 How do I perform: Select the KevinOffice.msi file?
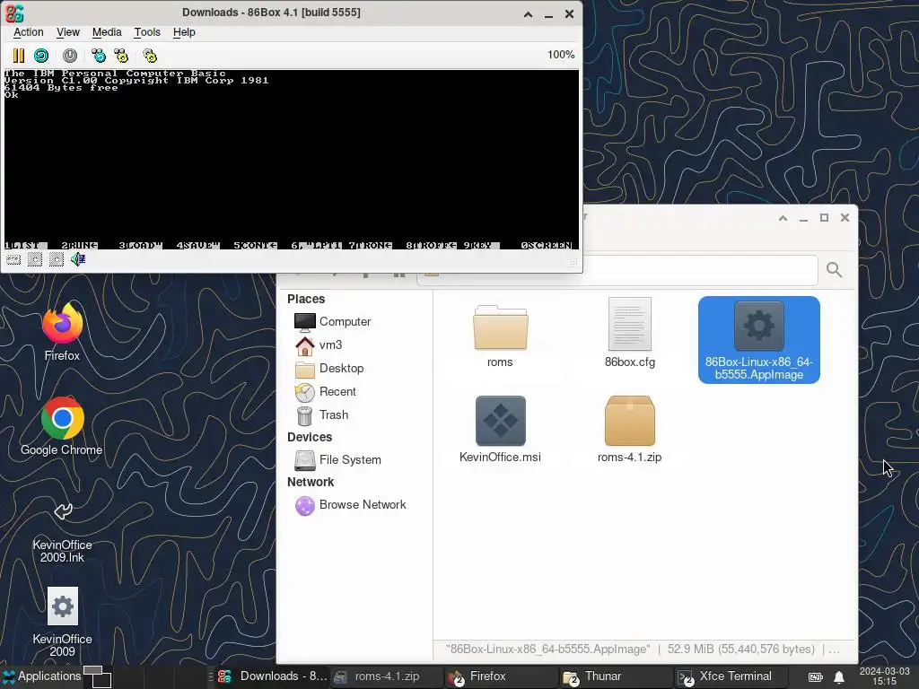pos(500,430)
